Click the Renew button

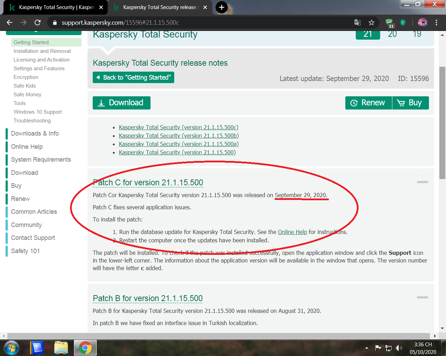click(369, 103)
